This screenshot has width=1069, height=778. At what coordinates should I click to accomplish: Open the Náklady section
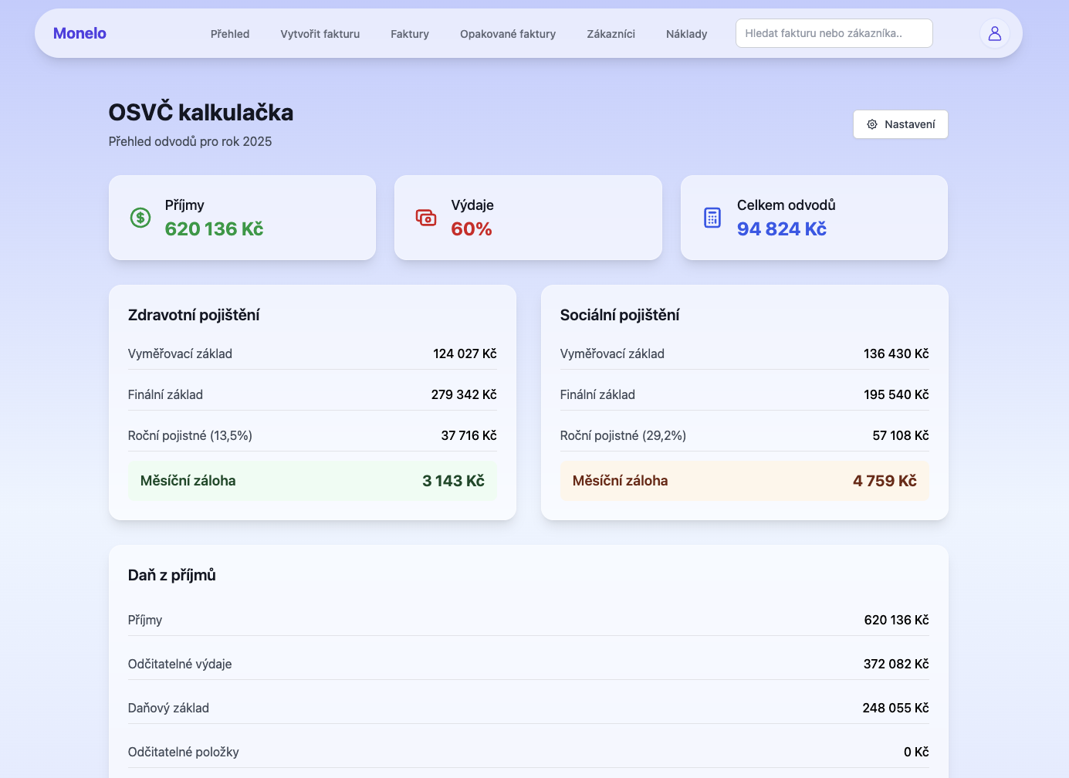point(686,34)
